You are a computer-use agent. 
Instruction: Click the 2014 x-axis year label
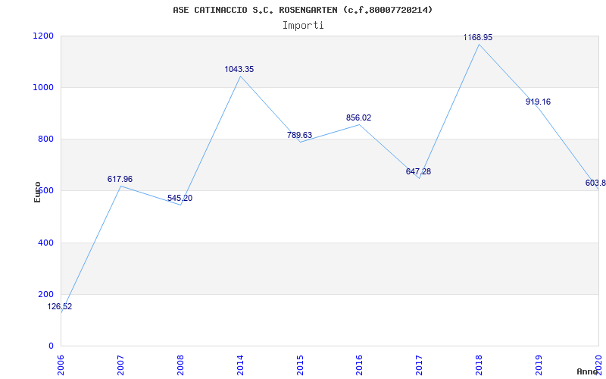[240, 365]
